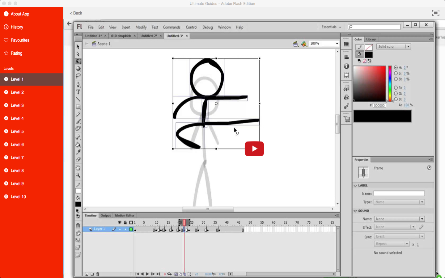Select the R red radio button

pyautogui.click(x=396, y=88)
